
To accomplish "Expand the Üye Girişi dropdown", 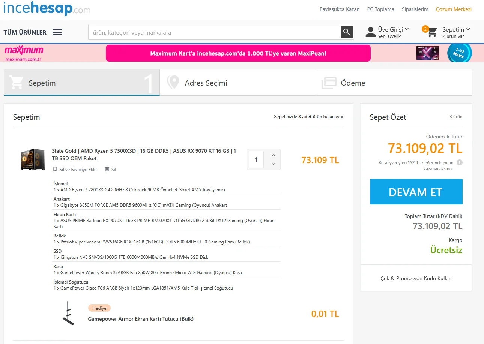I will [393, 29].
